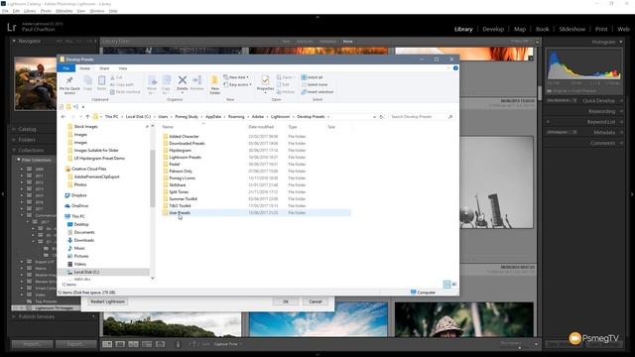The width and height of the screenshot is (635, 357).
Task: Click the Explorer Back arrow
Action: 63,117
